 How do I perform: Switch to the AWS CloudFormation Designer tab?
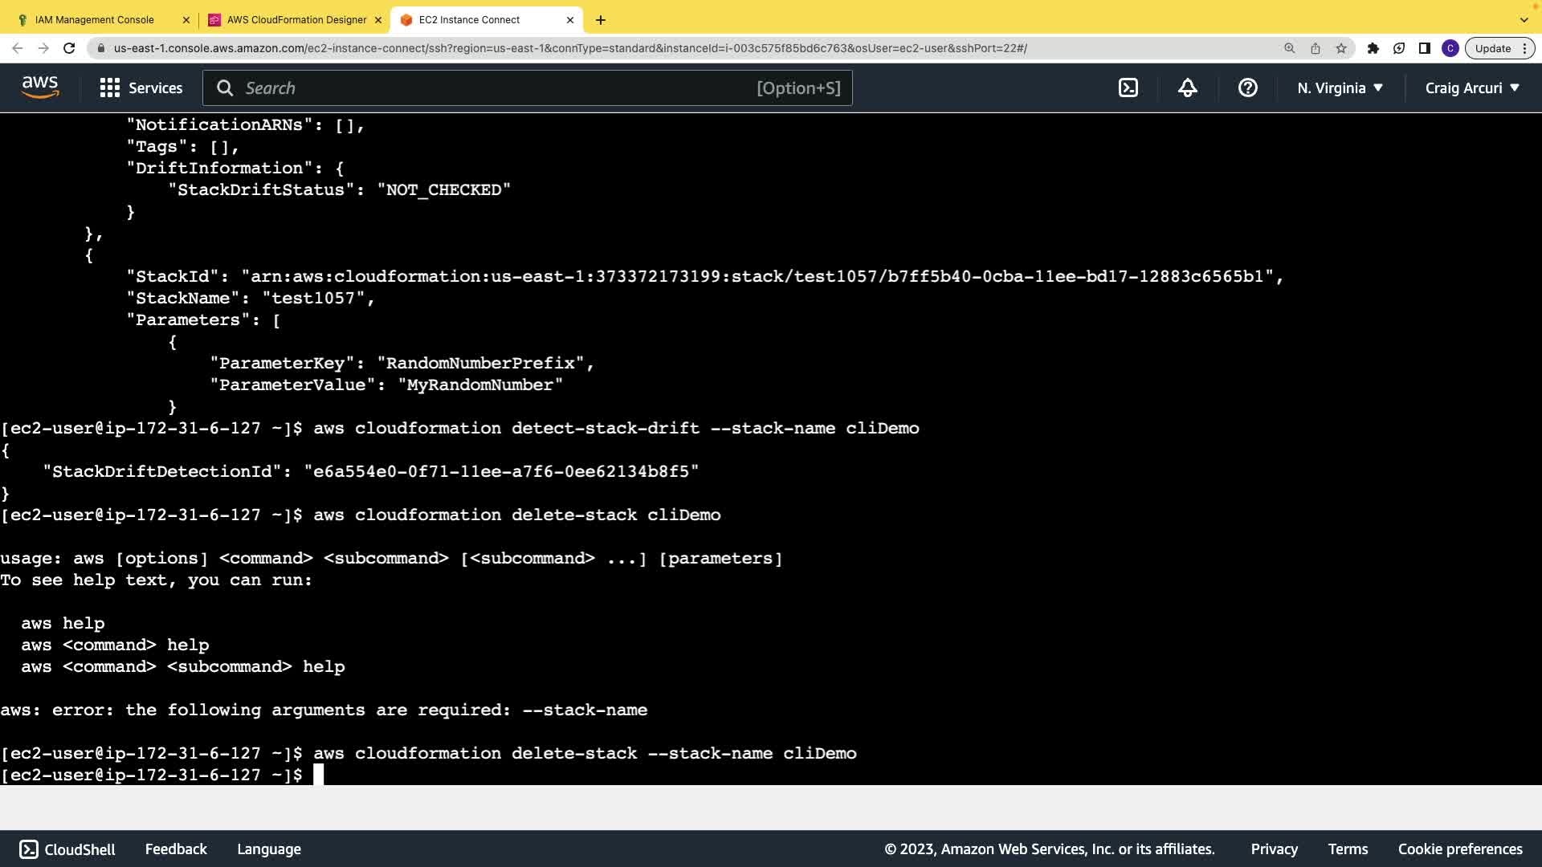click(296, 20)
